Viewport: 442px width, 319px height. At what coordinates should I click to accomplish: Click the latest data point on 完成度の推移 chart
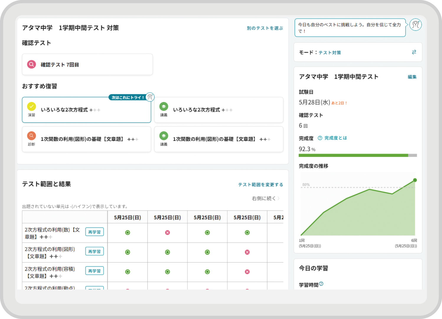(415, 180)
